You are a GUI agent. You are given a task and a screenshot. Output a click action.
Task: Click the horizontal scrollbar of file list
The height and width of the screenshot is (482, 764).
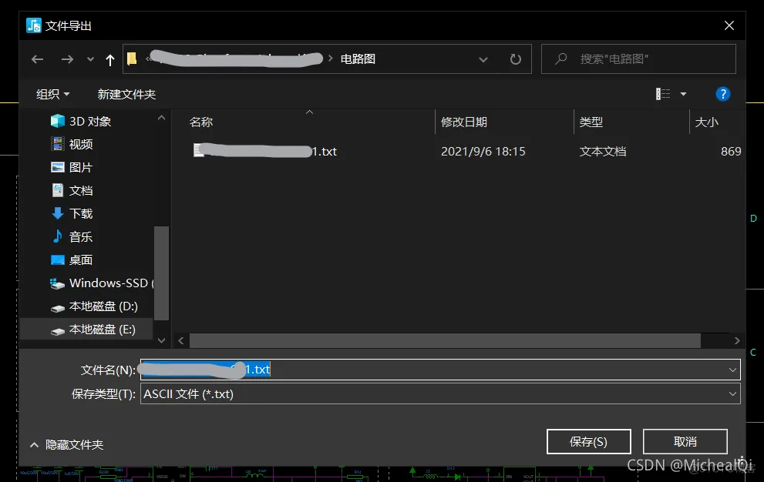tap(445, 341)
